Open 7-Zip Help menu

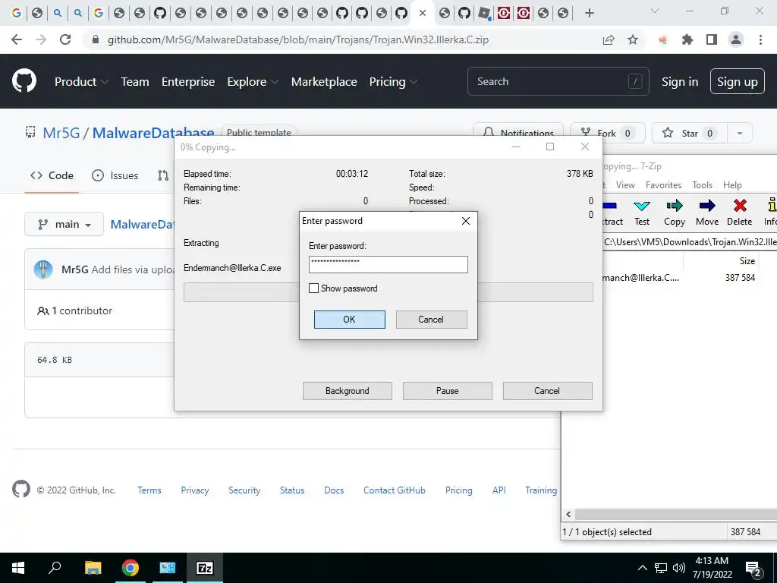click(732, 185)
